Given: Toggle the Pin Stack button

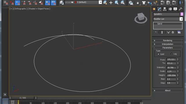Looking at the screenshot, I should 155,32.
